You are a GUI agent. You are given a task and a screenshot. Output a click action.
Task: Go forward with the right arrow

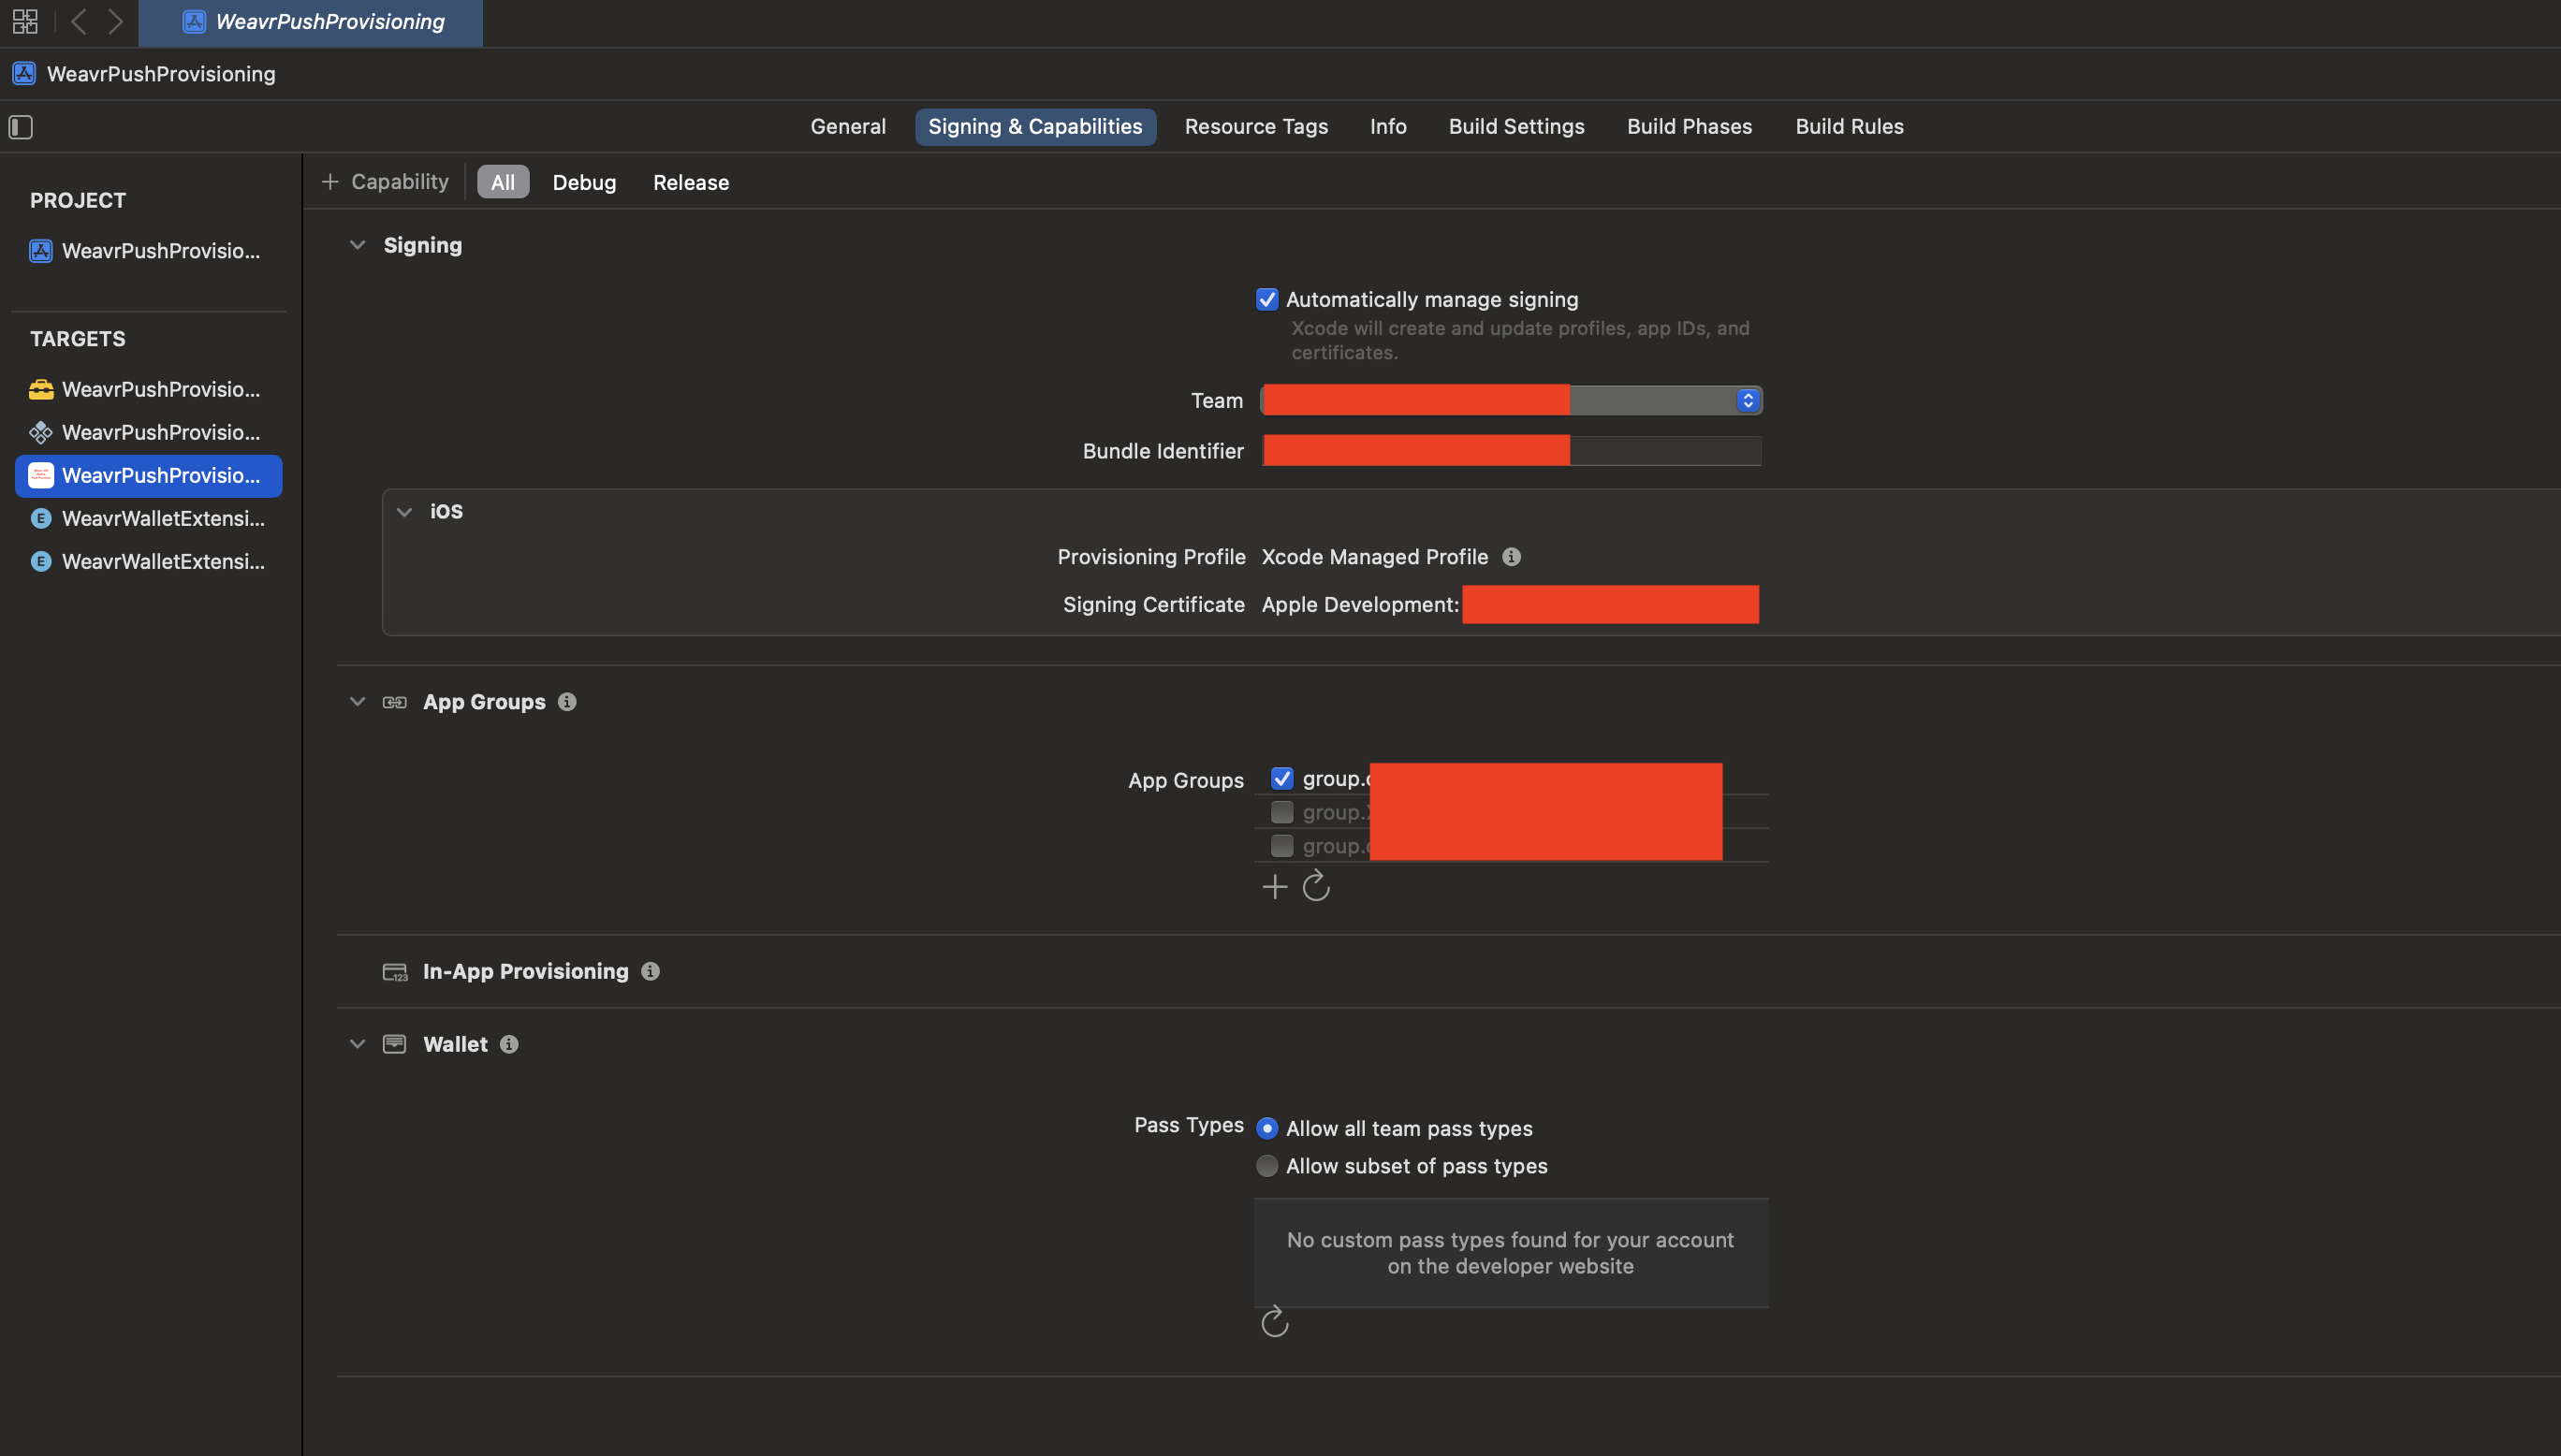(115, 21)
